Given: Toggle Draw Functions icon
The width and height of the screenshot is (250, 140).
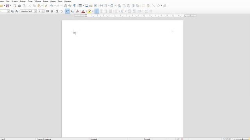Looking at the screenshot, I should click(x=164, y=6).
